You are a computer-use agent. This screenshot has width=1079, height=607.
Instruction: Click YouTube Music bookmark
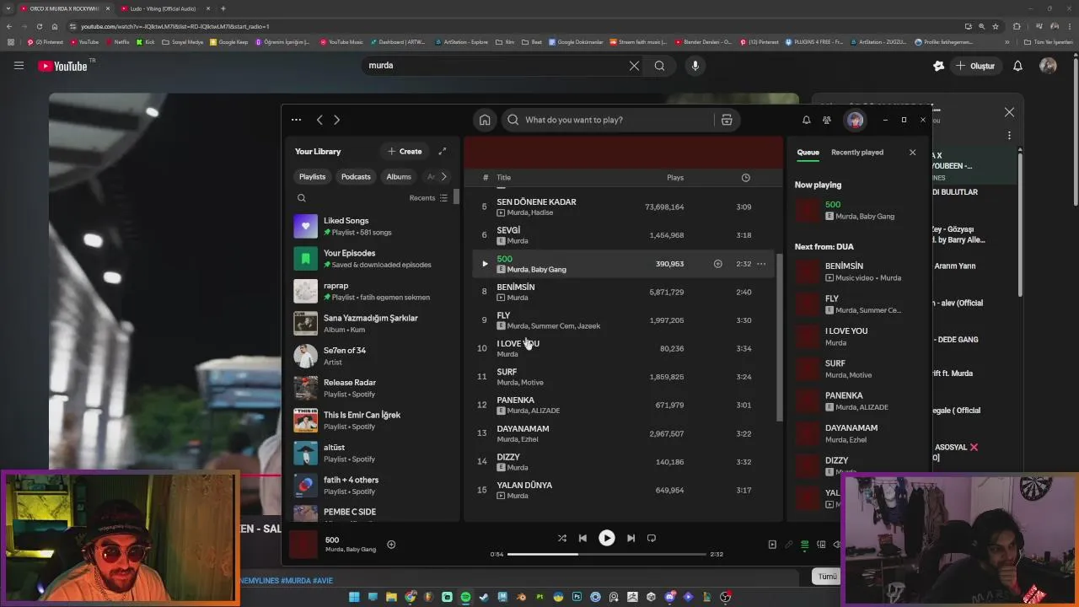[341, 41]
